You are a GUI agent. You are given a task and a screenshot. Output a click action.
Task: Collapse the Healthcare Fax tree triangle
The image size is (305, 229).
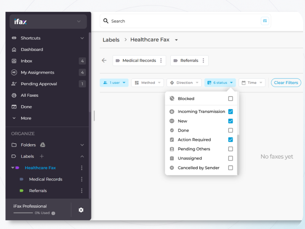[x=13, y=168]
